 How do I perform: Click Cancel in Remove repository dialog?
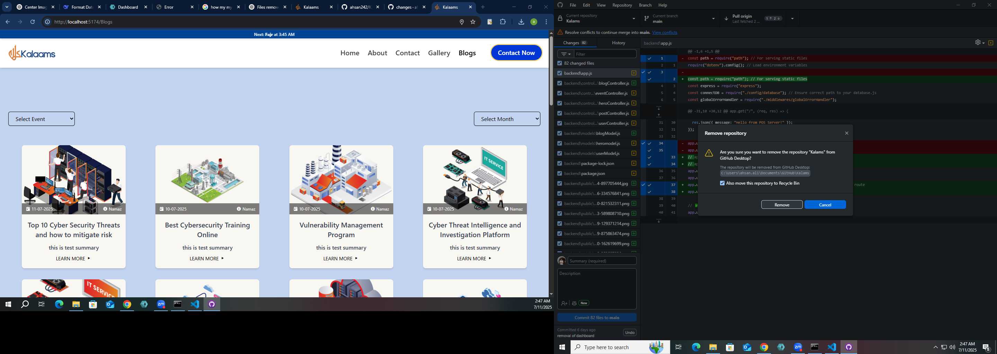pyautogui.click(x=825, y=205)
